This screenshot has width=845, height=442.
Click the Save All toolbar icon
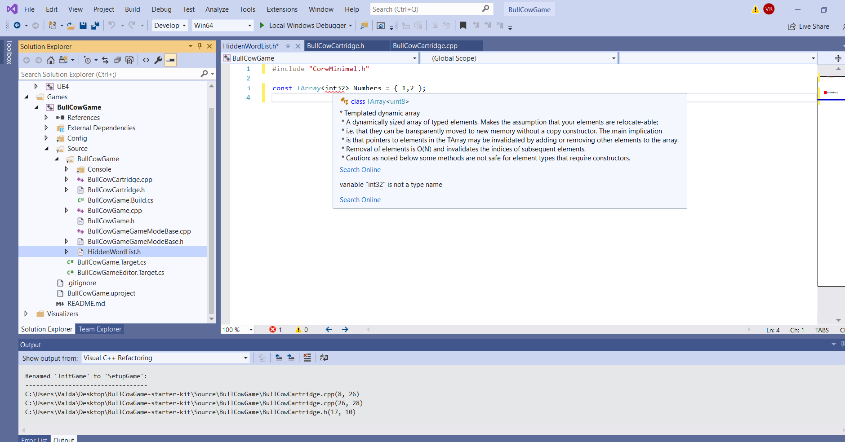[95, 26]
